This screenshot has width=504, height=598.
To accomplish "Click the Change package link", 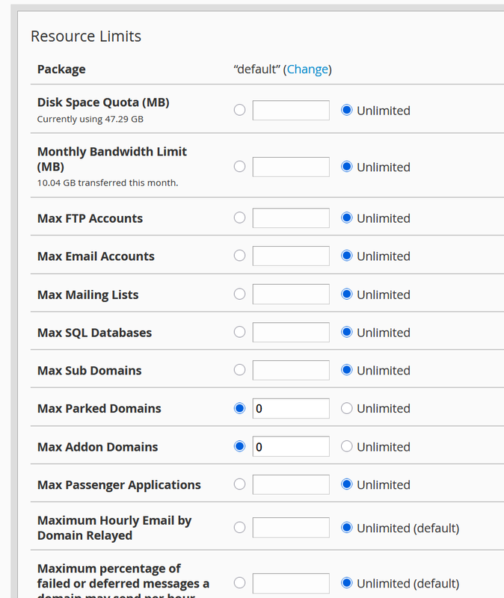I will tap(307, 70).
